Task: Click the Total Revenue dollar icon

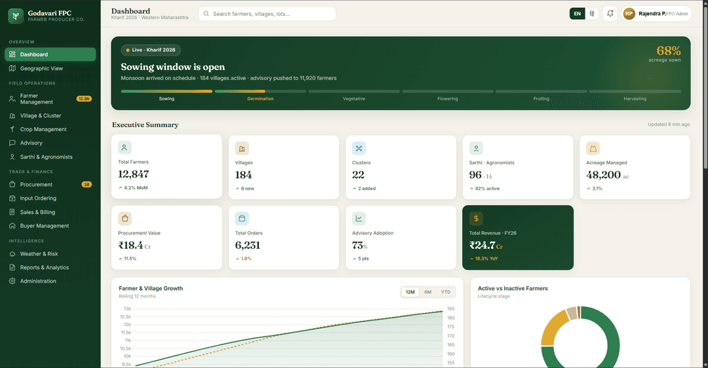Action: [x=476, y=219]
